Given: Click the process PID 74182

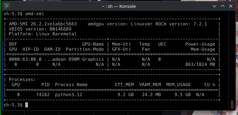Looking at the screenshot, I should 43,95.
